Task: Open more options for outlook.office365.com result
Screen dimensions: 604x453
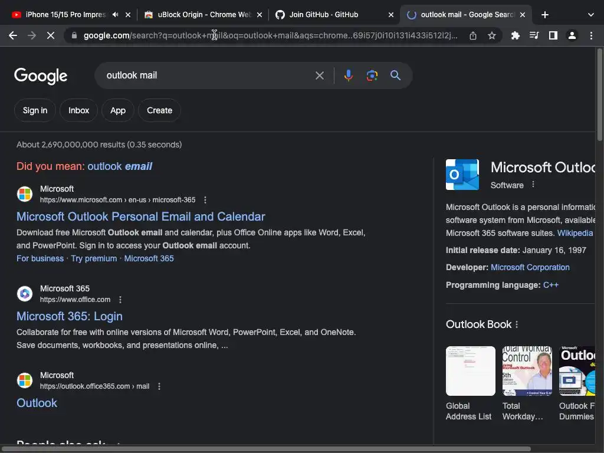Action: coord(159,386)
